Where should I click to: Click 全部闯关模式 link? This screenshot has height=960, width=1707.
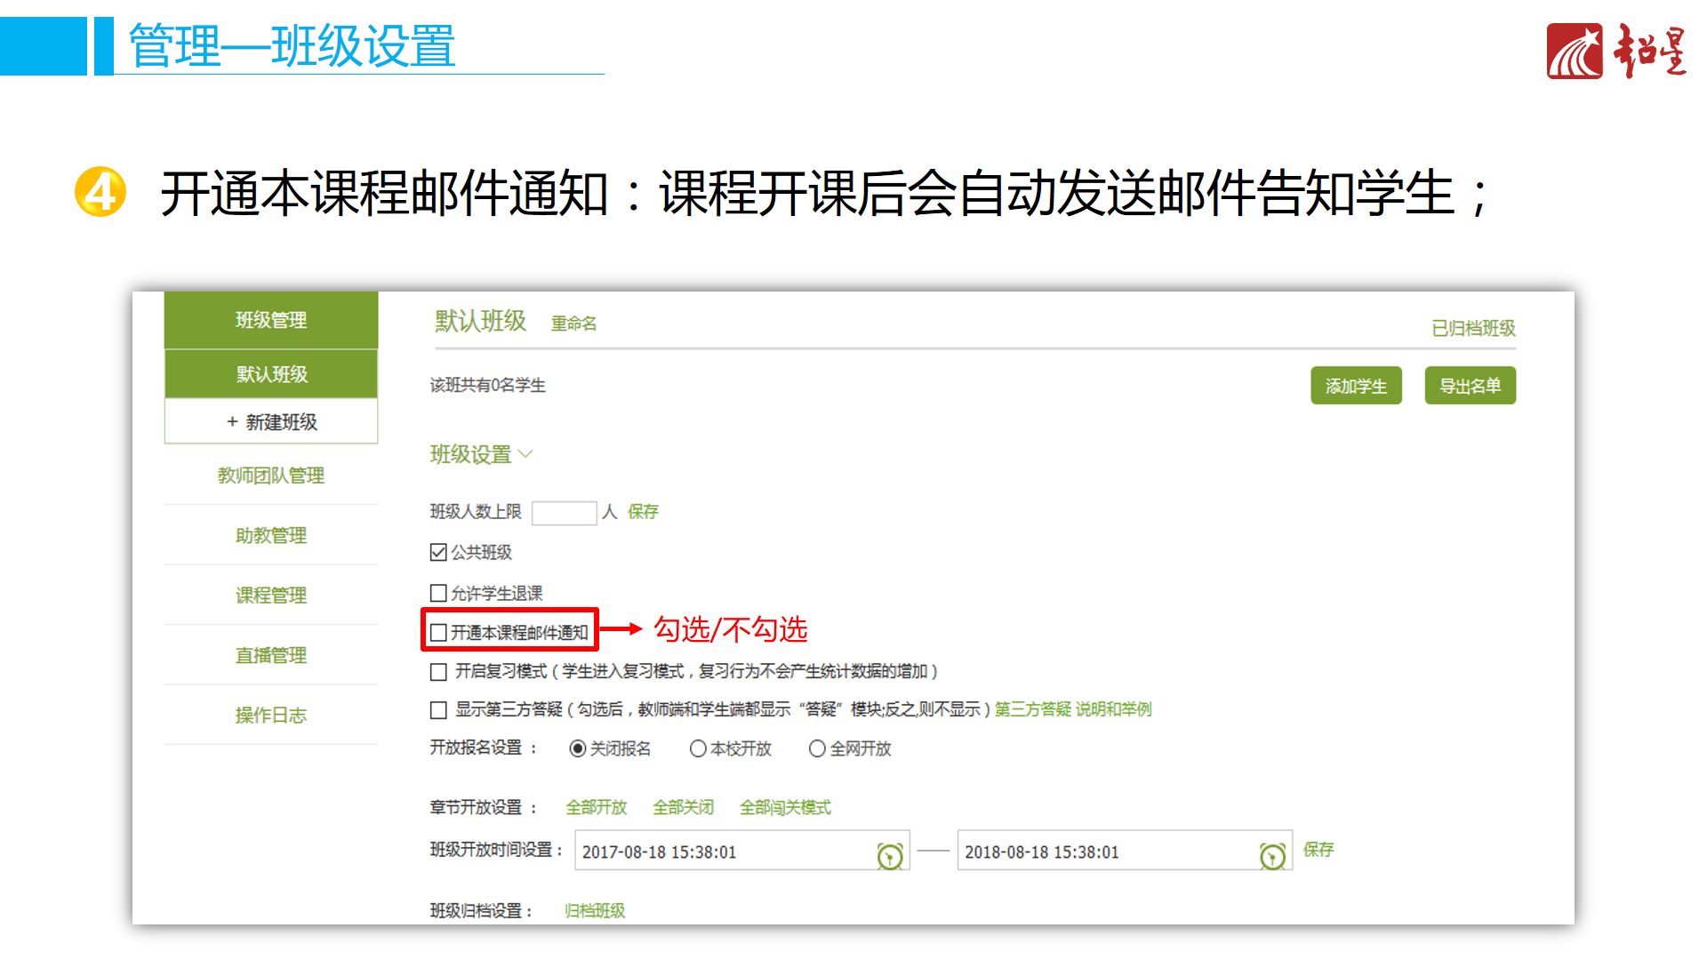coord(785,807)
